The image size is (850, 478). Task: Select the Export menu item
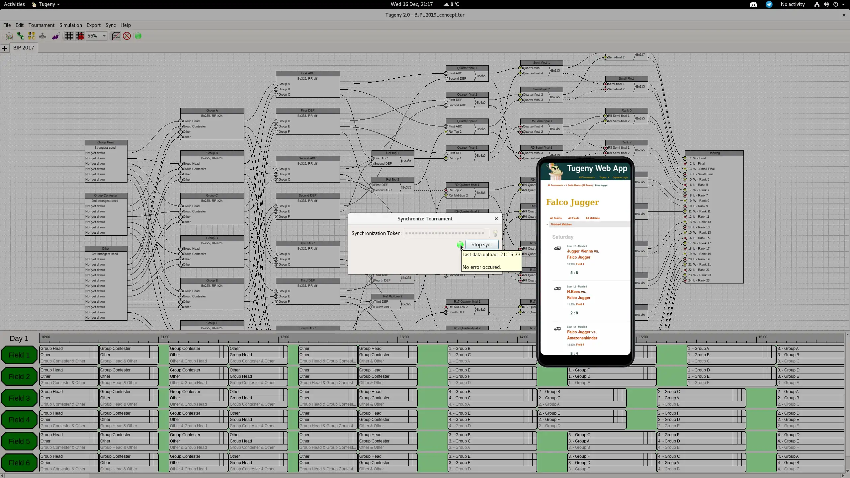pos(93,25)
